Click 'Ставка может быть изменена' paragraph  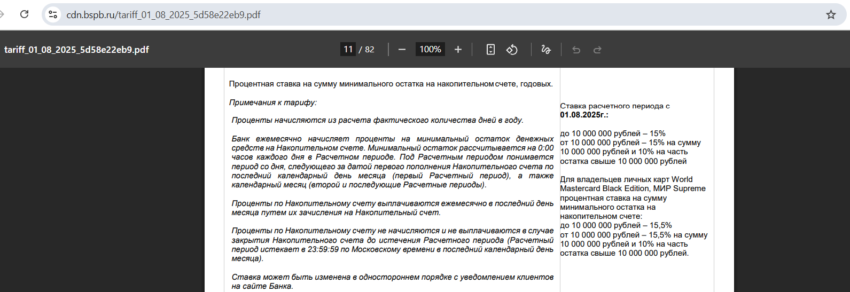(393, 281)
